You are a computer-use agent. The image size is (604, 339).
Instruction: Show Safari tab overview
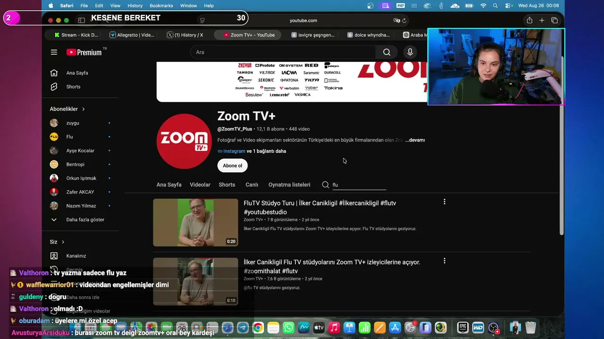pos(554,20)
